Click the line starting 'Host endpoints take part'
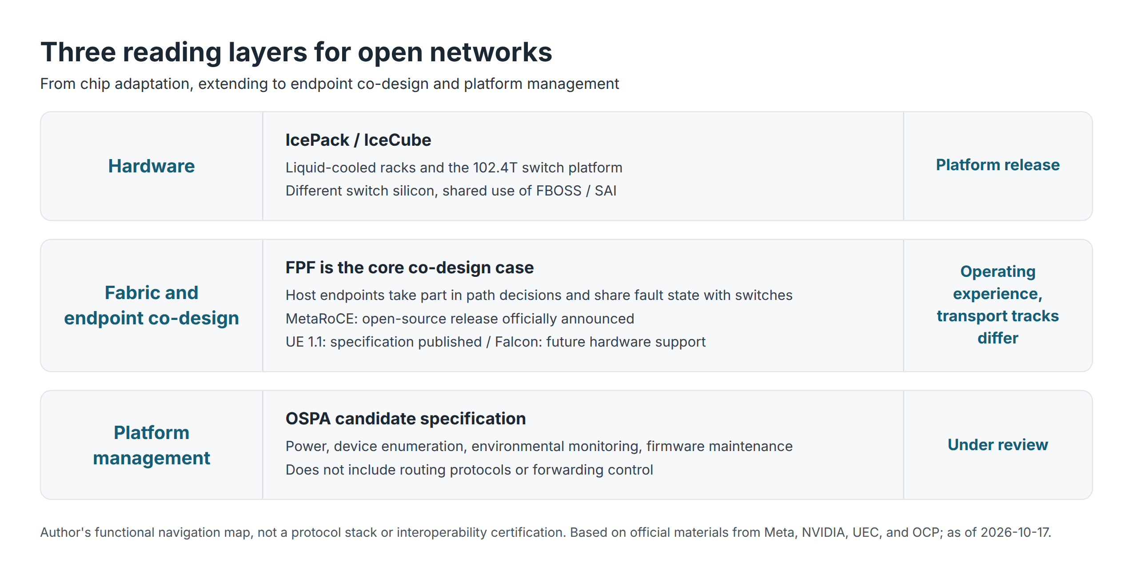Screen dimensions: 1133x571 [539, 295]
